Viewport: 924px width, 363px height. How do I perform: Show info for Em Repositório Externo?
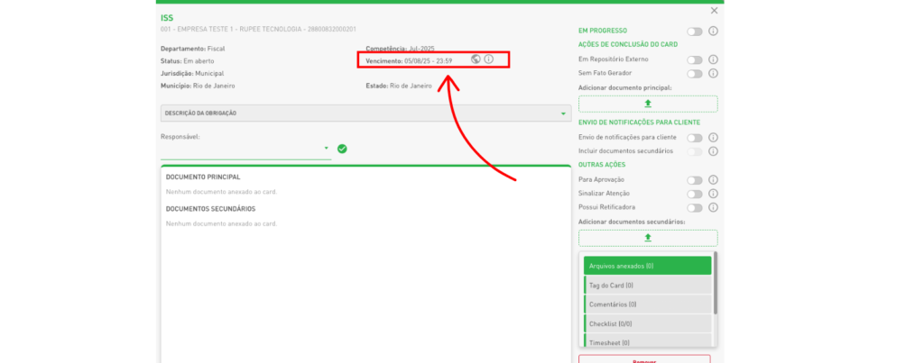pyautogui.click(x=713, y=59)
